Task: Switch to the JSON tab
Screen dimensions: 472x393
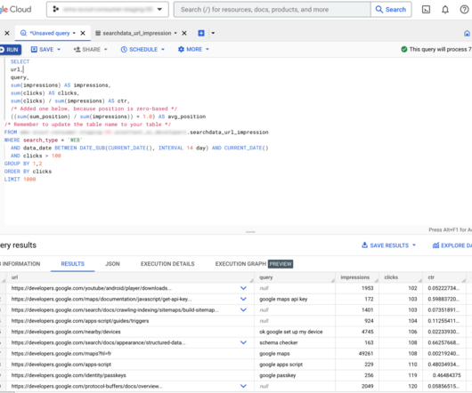Action: click(x=112, y=264)
